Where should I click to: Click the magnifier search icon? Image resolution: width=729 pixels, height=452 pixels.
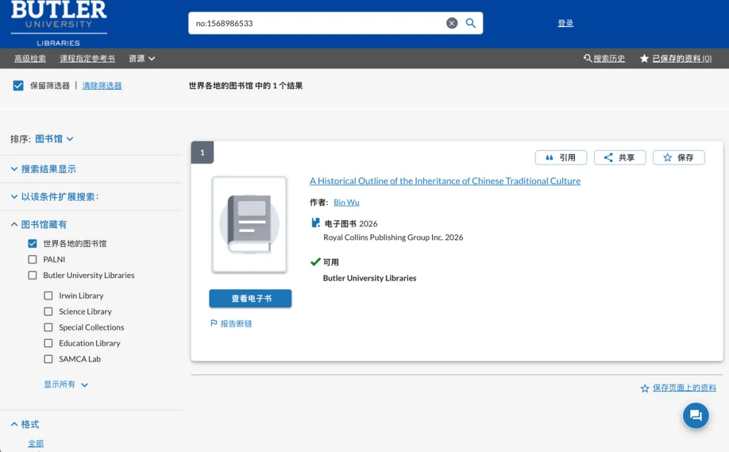click(x=470, y=23)
